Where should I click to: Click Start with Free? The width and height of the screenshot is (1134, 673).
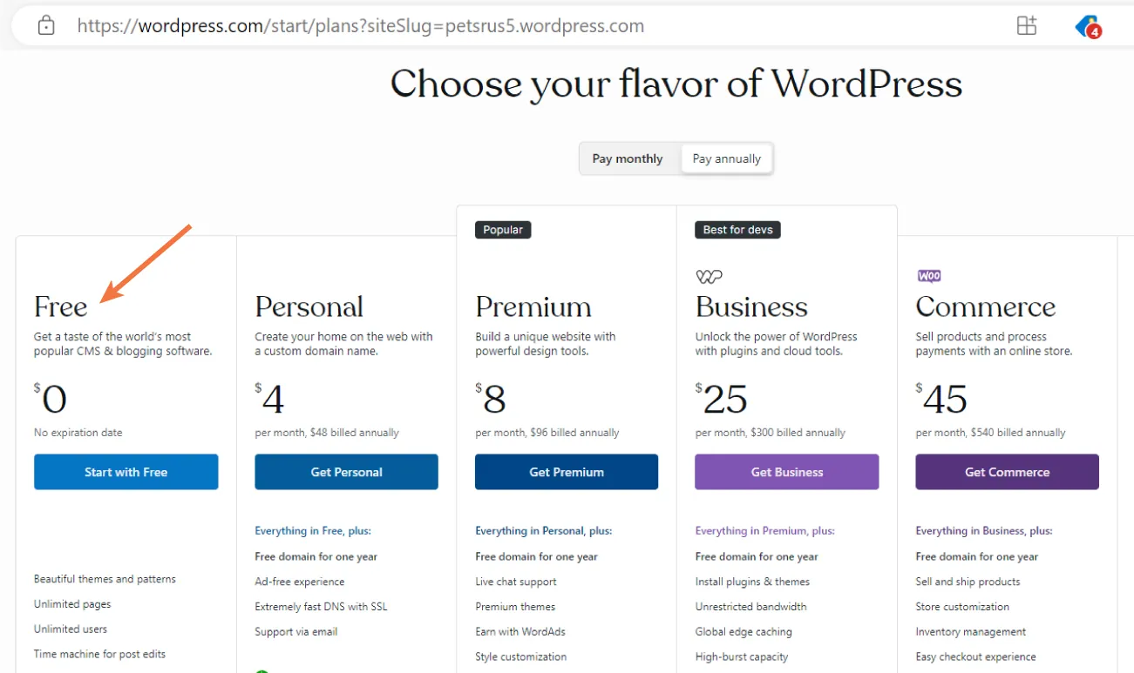(126, 471)
